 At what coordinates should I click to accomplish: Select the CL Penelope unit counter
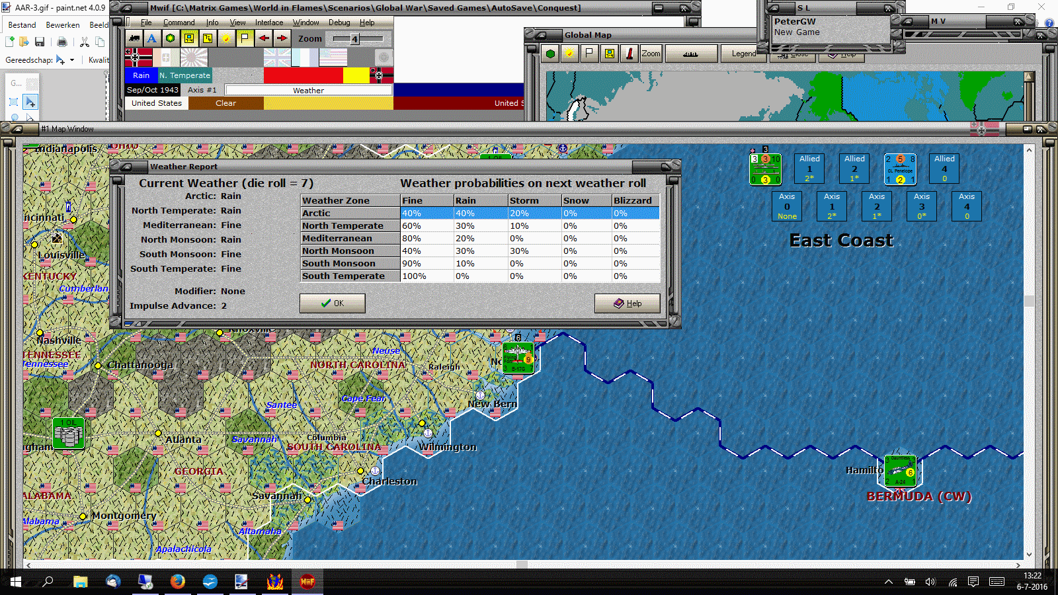click(x=900, y=169)
